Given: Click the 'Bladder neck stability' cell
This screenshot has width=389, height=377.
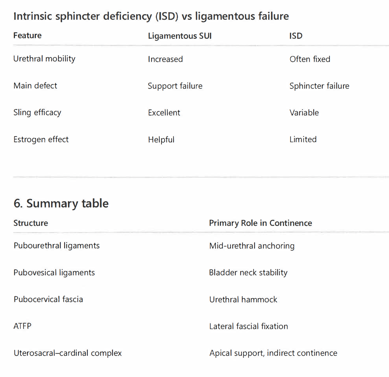Looking at the screenshot, I should 248,272.
